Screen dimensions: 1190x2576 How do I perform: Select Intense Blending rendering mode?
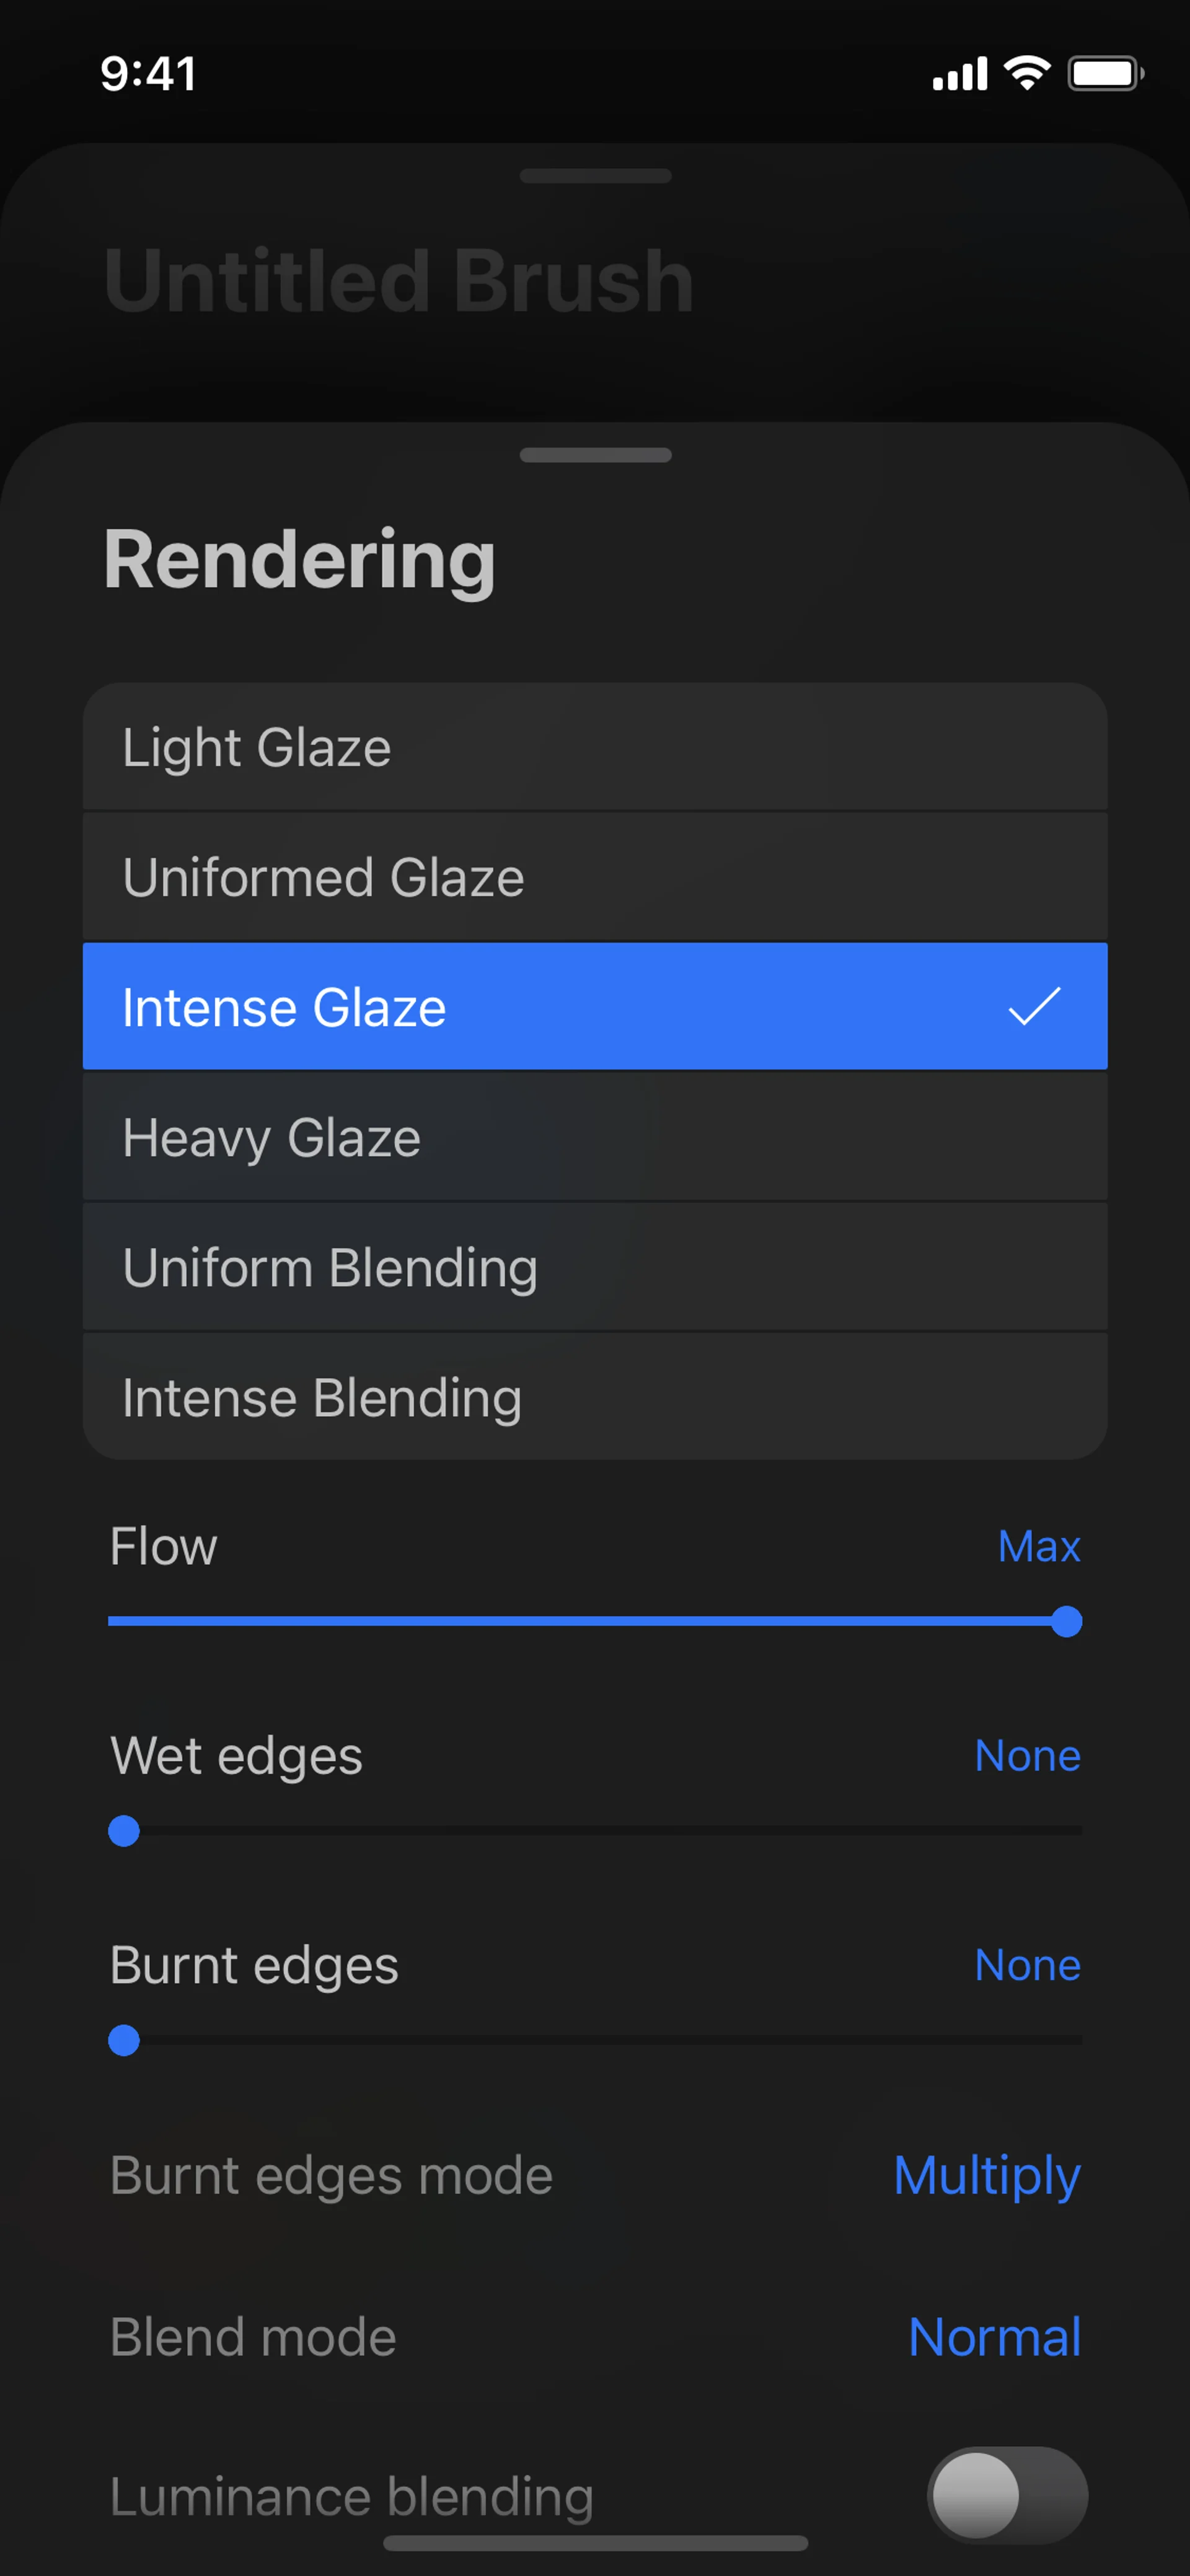(x=594, y=1397)
